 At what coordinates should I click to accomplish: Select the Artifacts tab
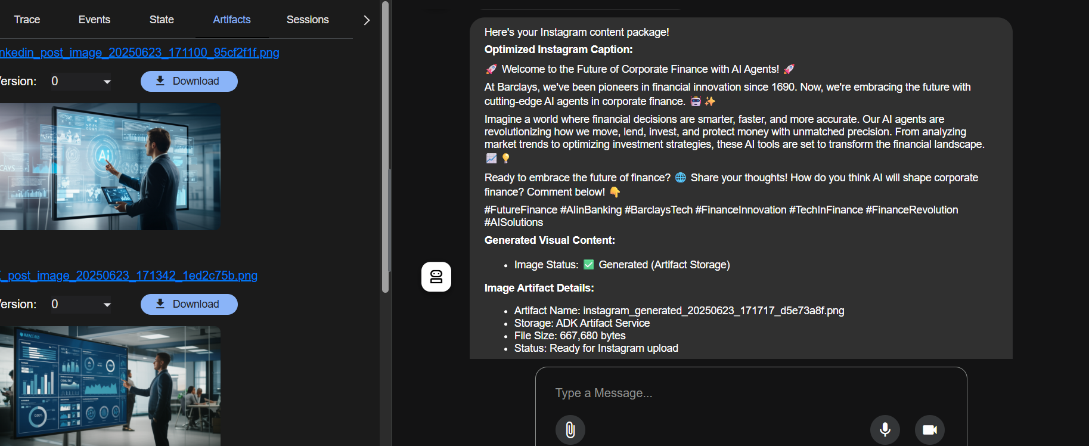[232, 20]
